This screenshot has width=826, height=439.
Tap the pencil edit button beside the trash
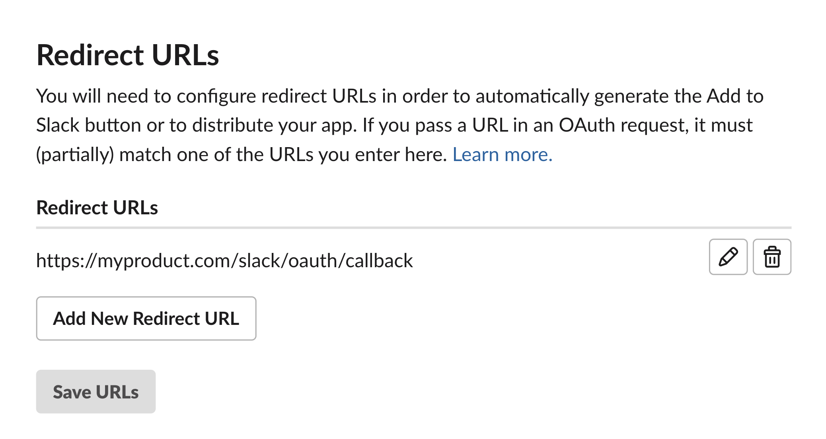coord(728,257)
